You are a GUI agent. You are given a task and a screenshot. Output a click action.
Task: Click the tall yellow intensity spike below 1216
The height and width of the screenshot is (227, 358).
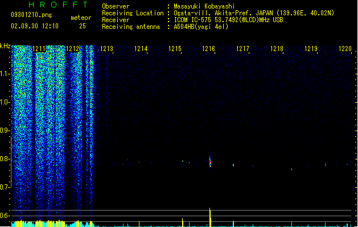(x=210, y=217)
